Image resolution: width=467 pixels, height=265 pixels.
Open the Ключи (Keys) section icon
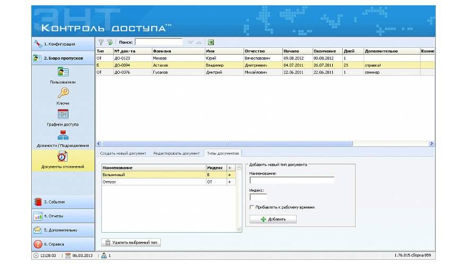(x=63, y=93)
